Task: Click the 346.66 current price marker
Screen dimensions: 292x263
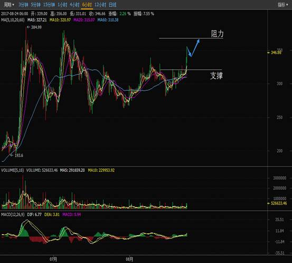Action: pyautogui.click(x=275, y=52)
